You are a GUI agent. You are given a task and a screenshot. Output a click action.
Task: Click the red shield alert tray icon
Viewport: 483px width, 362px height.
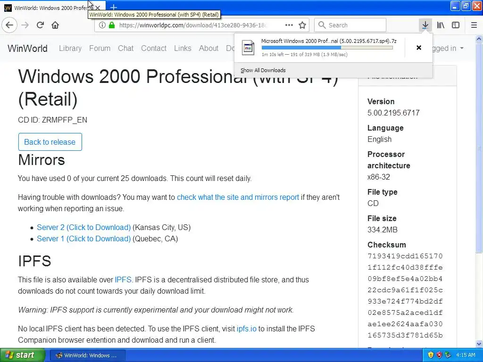439,355
